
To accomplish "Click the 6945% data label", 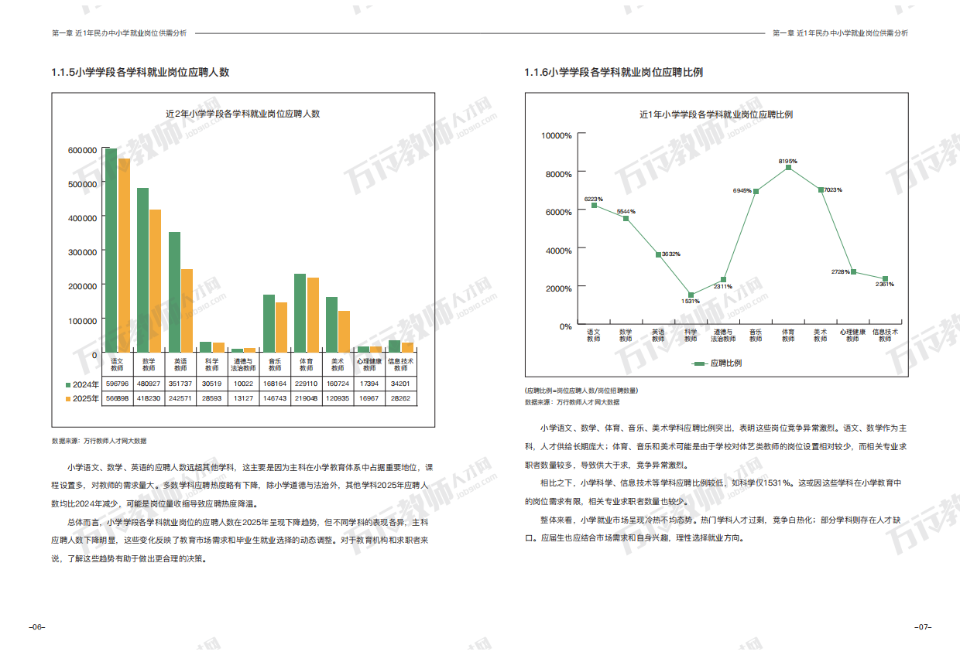I will pyautogui.click(x=742, y=190).
